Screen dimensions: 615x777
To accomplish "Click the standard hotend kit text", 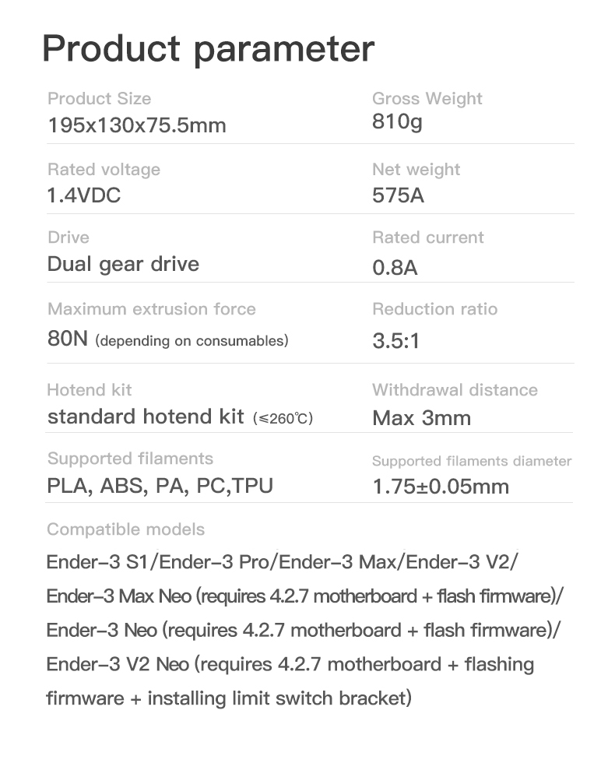I will pyautogui.click(x=146, y=417).
